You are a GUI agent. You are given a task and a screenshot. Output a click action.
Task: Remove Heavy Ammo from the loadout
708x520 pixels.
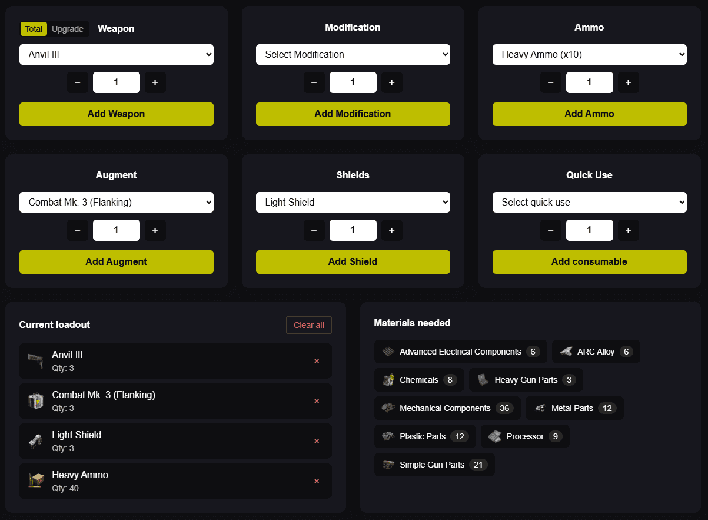[317, 481]
